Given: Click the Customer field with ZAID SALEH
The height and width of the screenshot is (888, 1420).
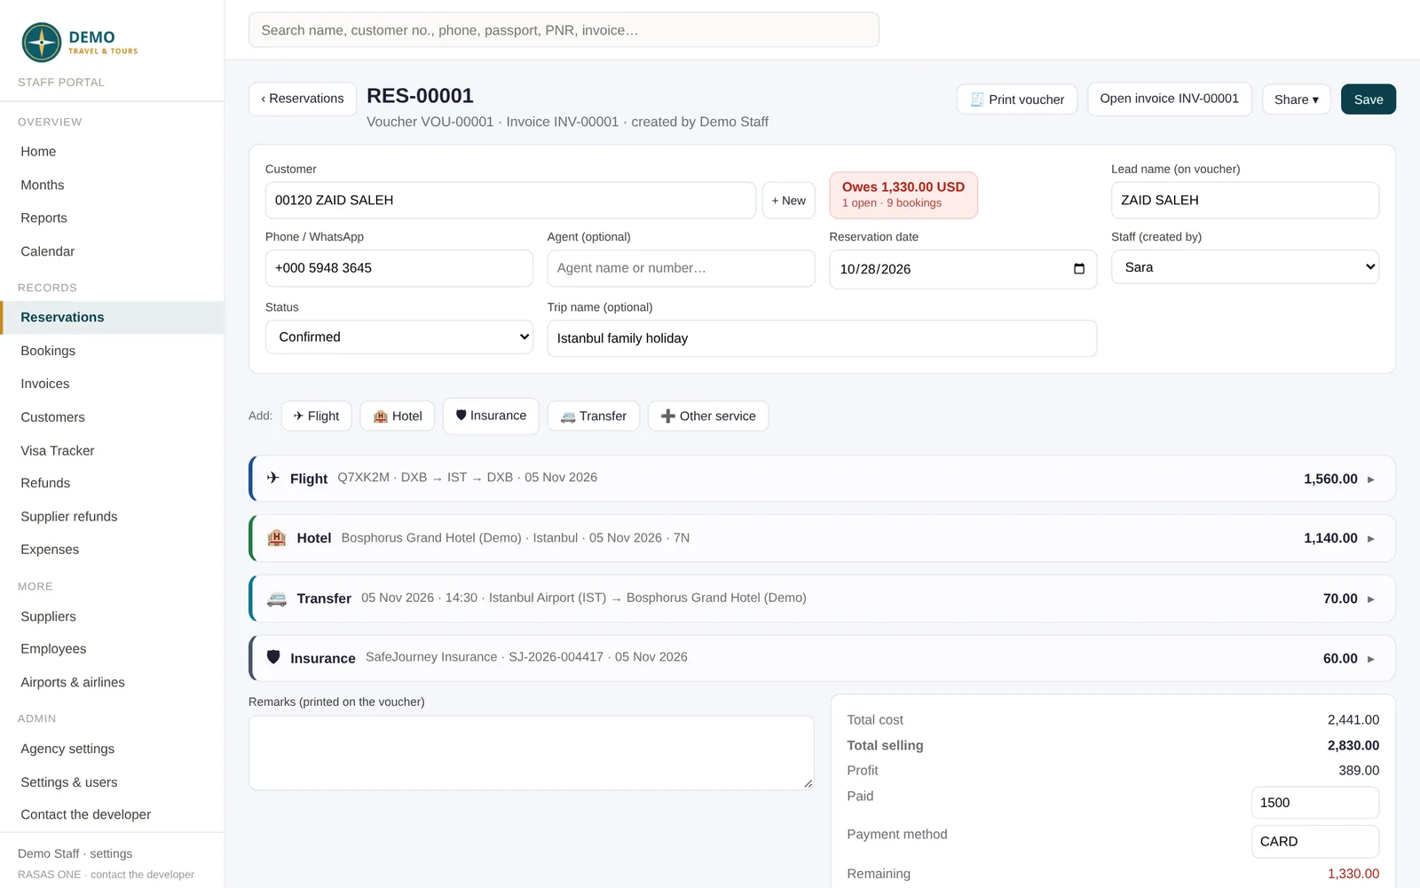Looking at the screenshot, I should pyautogui.click(x=510, y=201).
